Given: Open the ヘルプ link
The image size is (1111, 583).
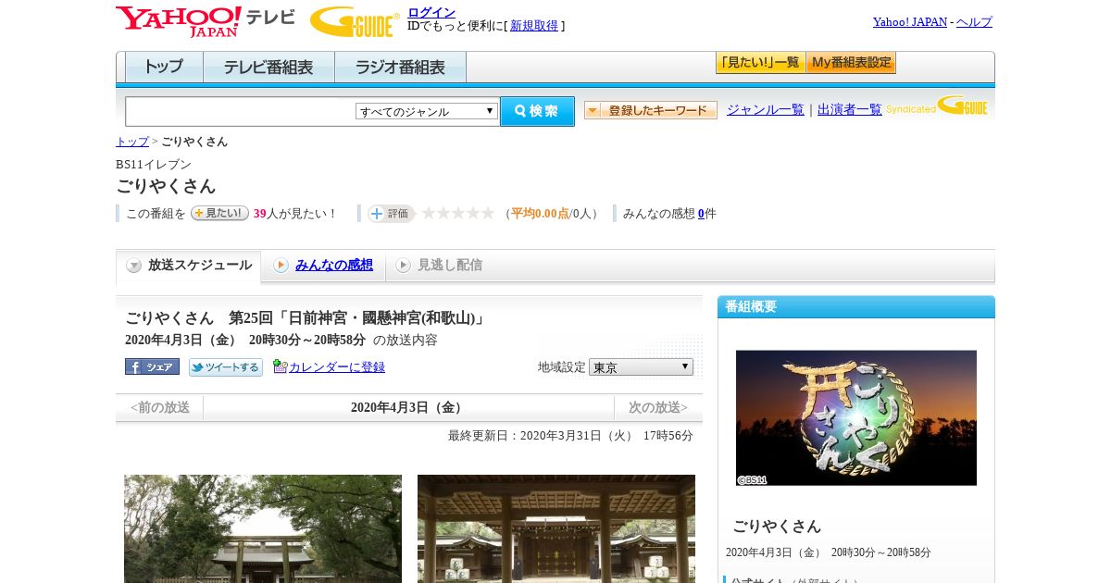Looking at the screenshot, I should pyautogui.click(x=974, y=22).
